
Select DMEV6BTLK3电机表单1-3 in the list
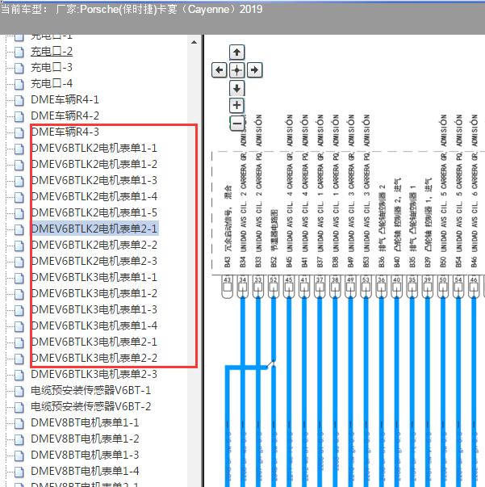[94, 309]
